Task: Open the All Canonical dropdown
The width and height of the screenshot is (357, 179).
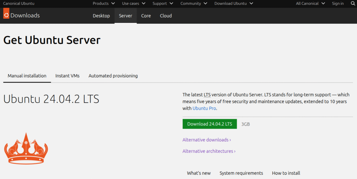Action: (x=310, y=3)
